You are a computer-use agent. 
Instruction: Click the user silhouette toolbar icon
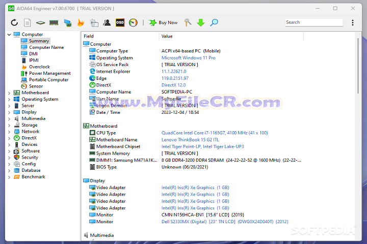pos(107,23)
